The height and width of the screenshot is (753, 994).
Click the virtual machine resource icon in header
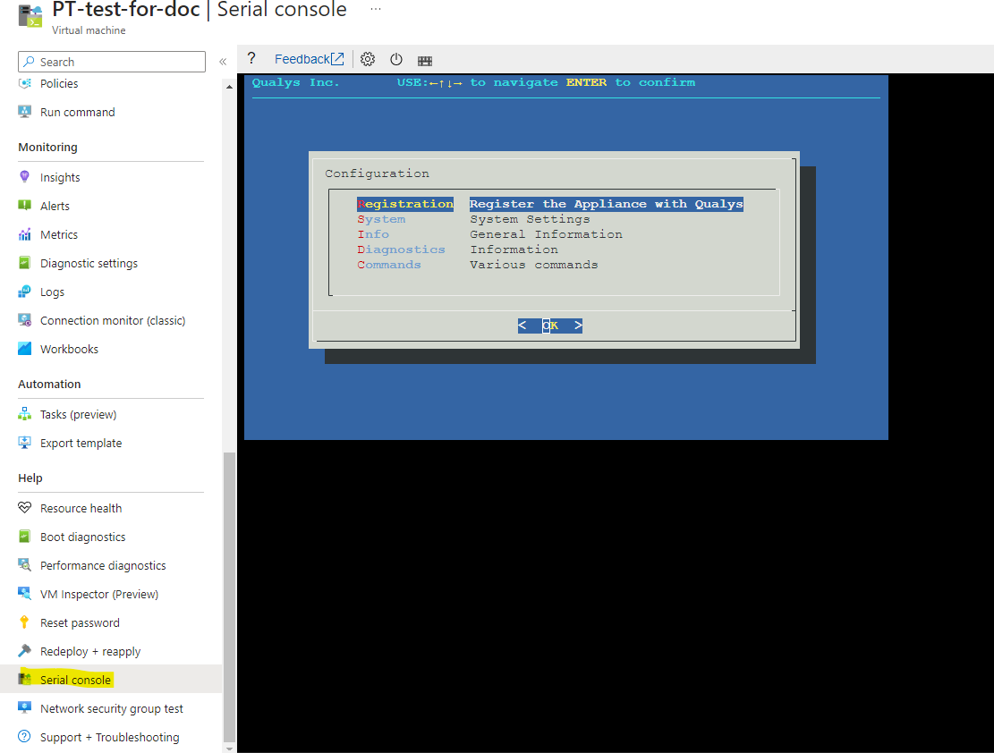tap(30, 16)
